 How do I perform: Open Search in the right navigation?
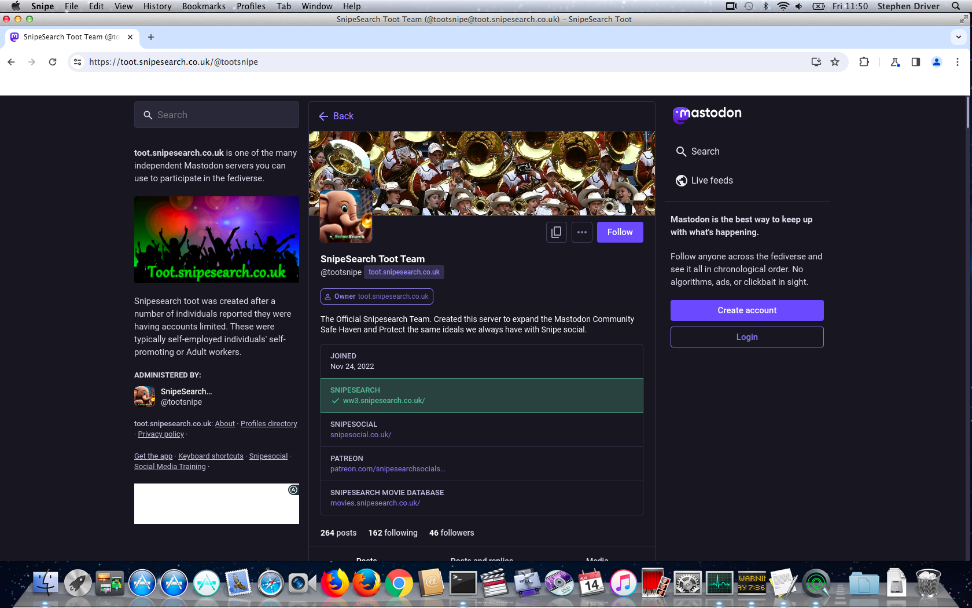[x=698, y=152]
